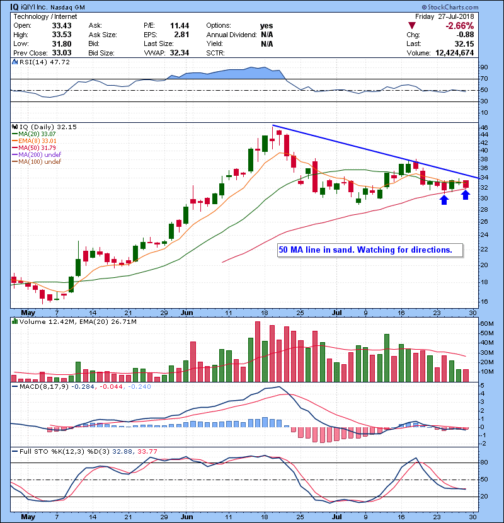The width and height of the screenshot is (504, 523).
Task: Click the SCTR label in the quote header
Action: [x=215, y=53]
